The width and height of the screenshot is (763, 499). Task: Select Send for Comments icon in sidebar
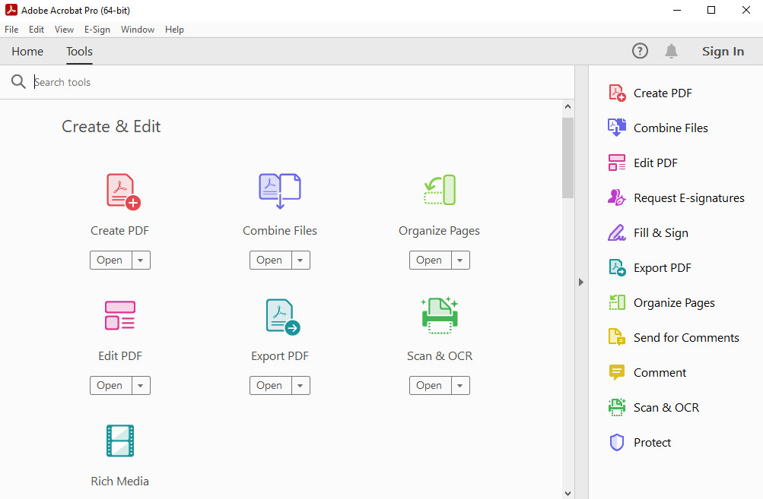616,337
